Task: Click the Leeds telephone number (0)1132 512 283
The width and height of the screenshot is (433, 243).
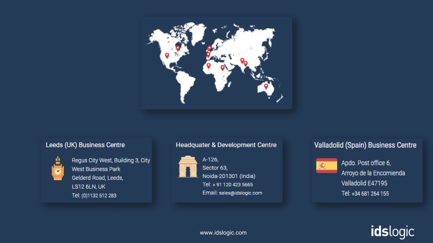Action: click(99, 196)
